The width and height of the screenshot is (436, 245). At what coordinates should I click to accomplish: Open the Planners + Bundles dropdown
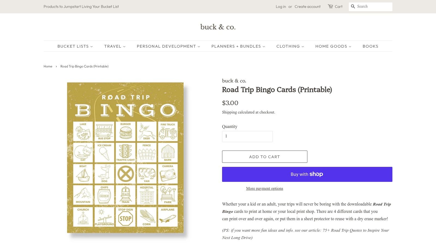238,46
